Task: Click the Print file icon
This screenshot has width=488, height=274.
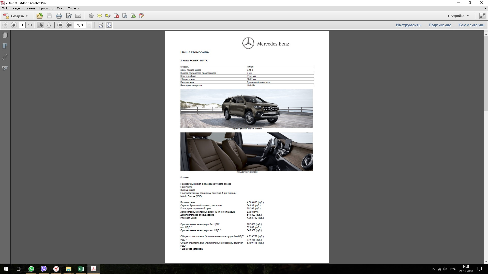Action: click(x=59, y=16)
